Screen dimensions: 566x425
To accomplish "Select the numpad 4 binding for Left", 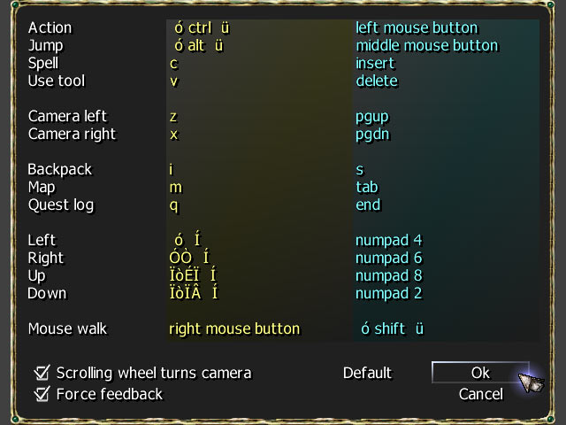I will [x=389, y=240].
